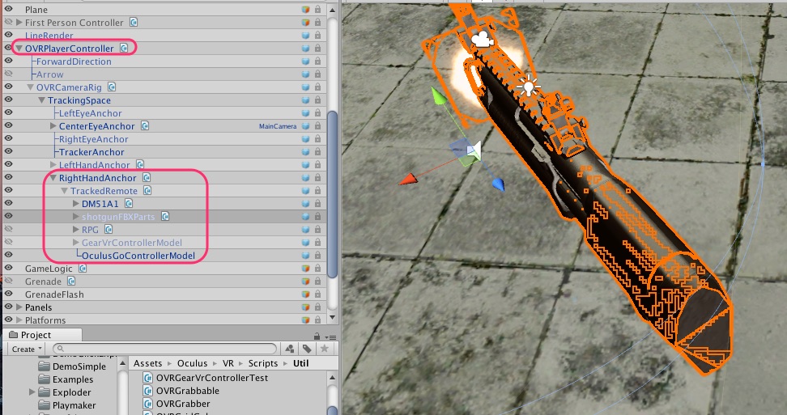Click the search-by-type icon in Project panel

291,349
